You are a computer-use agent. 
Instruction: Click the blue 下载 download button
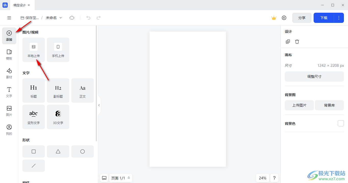click(x=324, y=18)
